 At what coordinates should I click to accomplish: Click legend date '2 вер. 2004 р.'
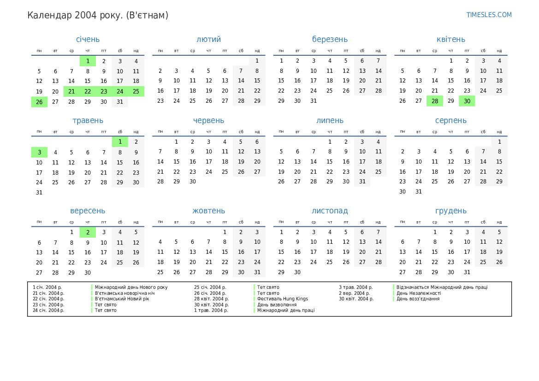355,293
